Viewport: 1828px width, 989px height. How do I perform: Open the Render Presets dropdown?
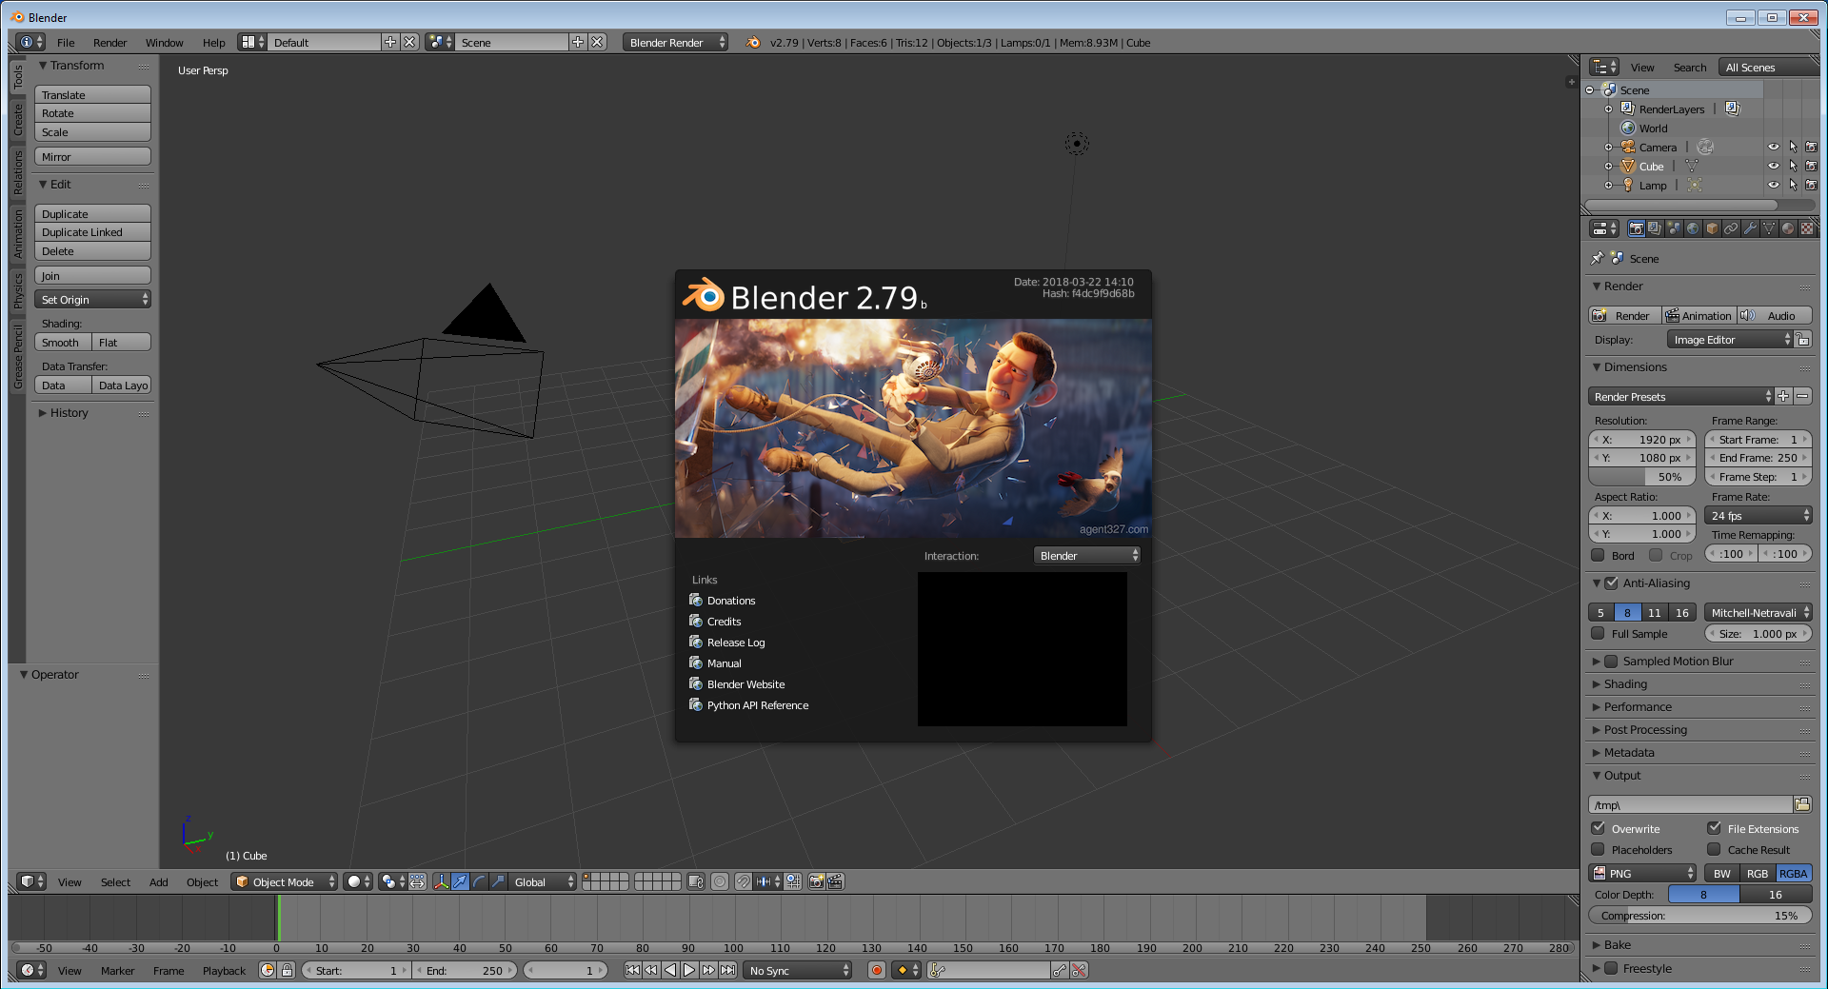coord(1680,396)
